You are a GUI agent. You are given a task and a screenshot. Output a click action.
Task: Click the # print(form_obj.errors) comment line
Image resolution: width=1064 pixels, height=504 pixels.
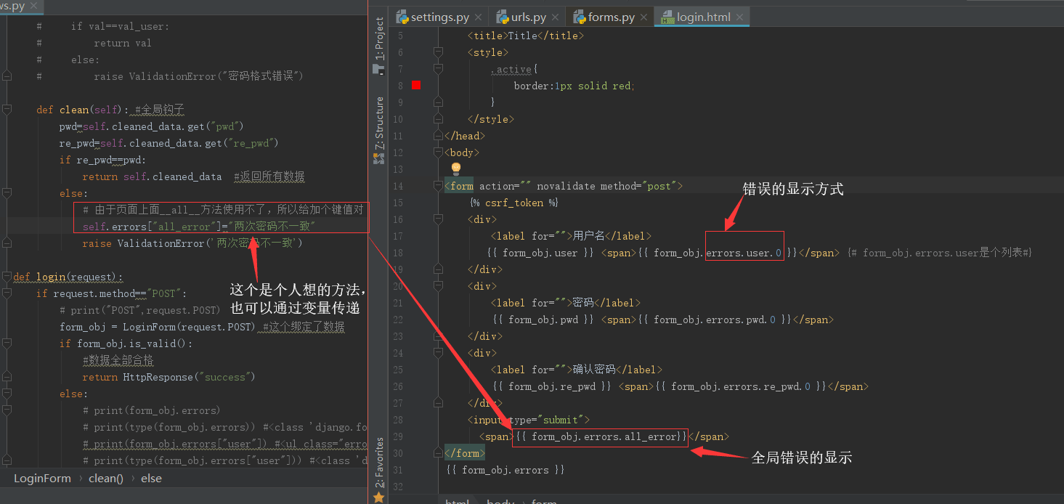151,410
